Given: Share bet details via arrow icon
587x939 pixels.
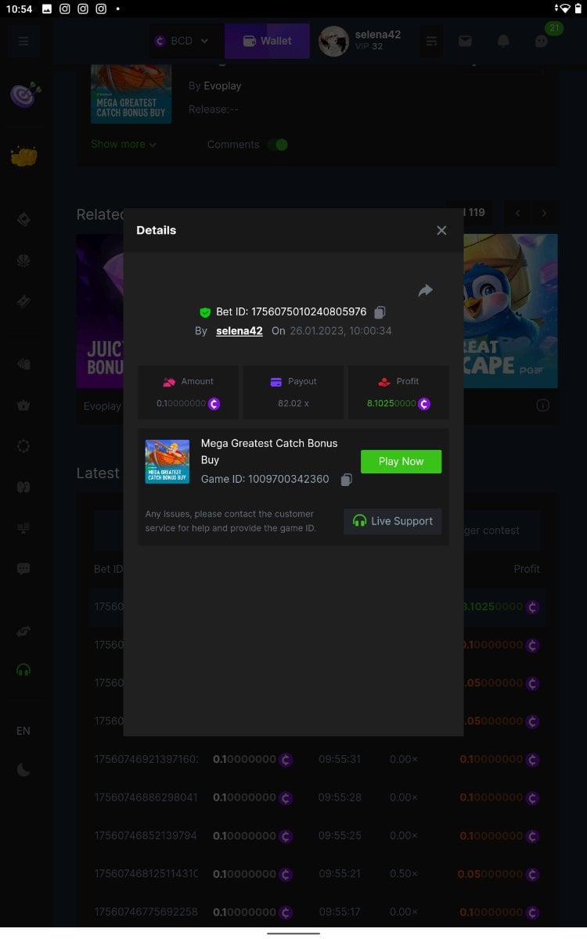Looking at the screenshot, I should (x=425, y=291).
